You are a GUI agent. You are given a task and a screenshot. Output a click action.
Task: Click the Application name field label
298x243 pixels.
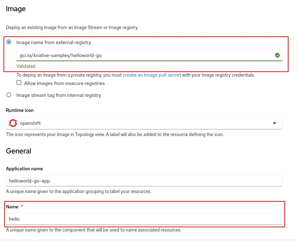[x=24, y=169]
